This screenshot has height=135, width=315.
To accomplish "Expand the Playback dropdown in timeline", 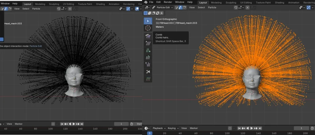I will click(159, 128).
